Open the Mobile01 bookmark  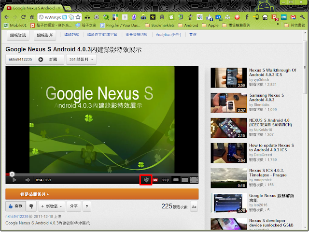[x=15, y=25]
